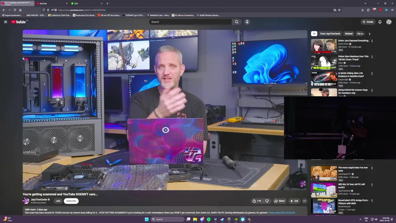The height and width of the screenshot is (223, 396).
Task: Open Emiru Just Exposed Everything thumbnail
Action: 324,46
